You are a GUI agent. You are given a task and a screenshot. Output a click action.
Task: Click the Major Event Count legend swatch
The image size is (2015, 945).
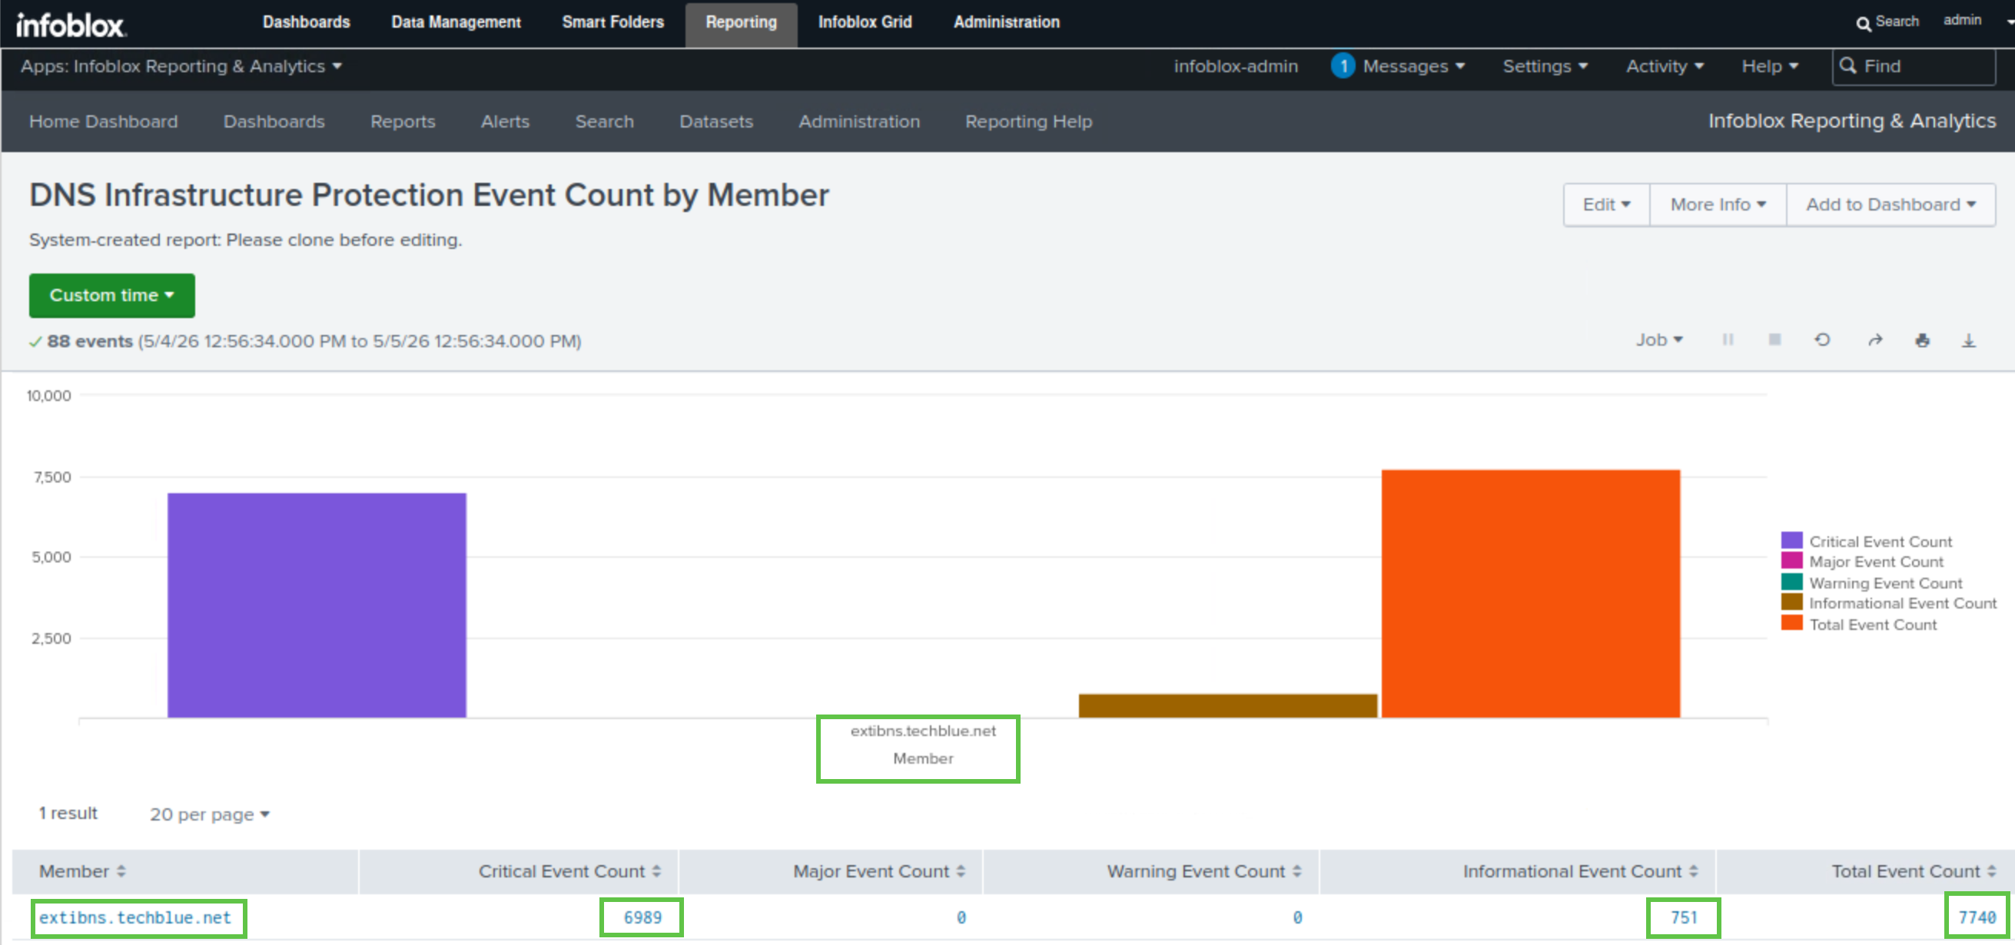click(1791, 560)
